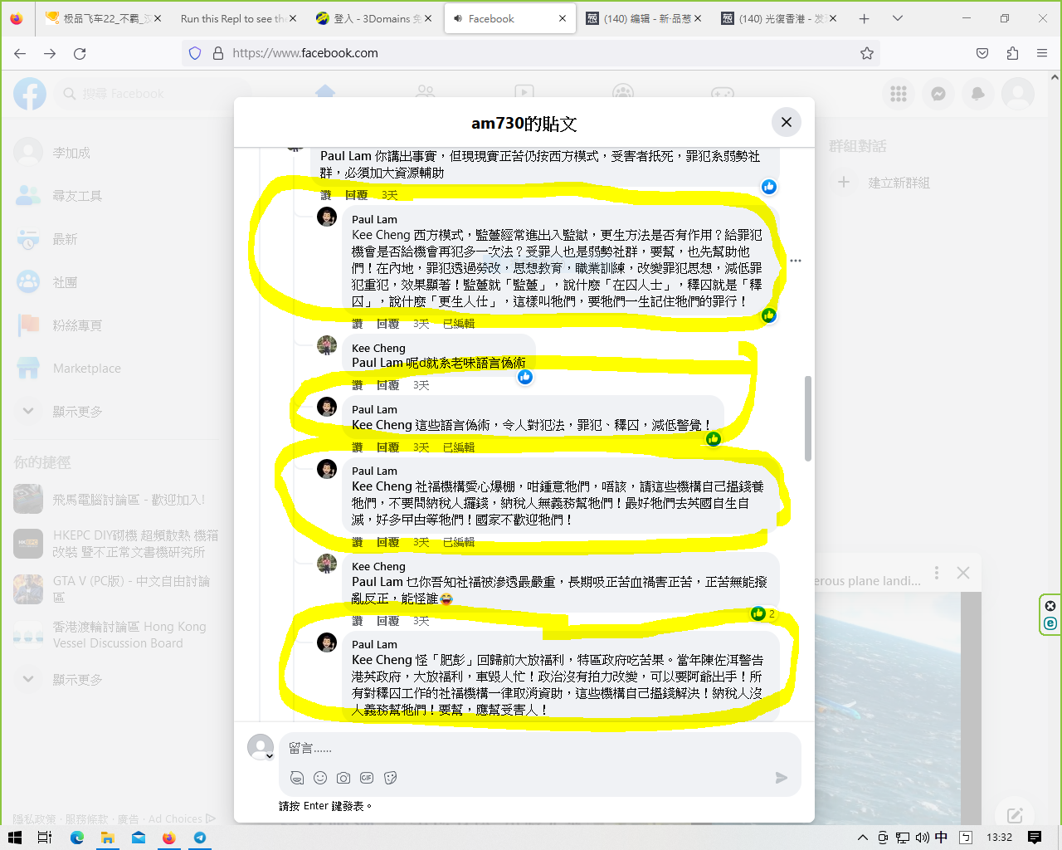Click the comment input field 留言
1062x850 pixels.
point(539,749)
